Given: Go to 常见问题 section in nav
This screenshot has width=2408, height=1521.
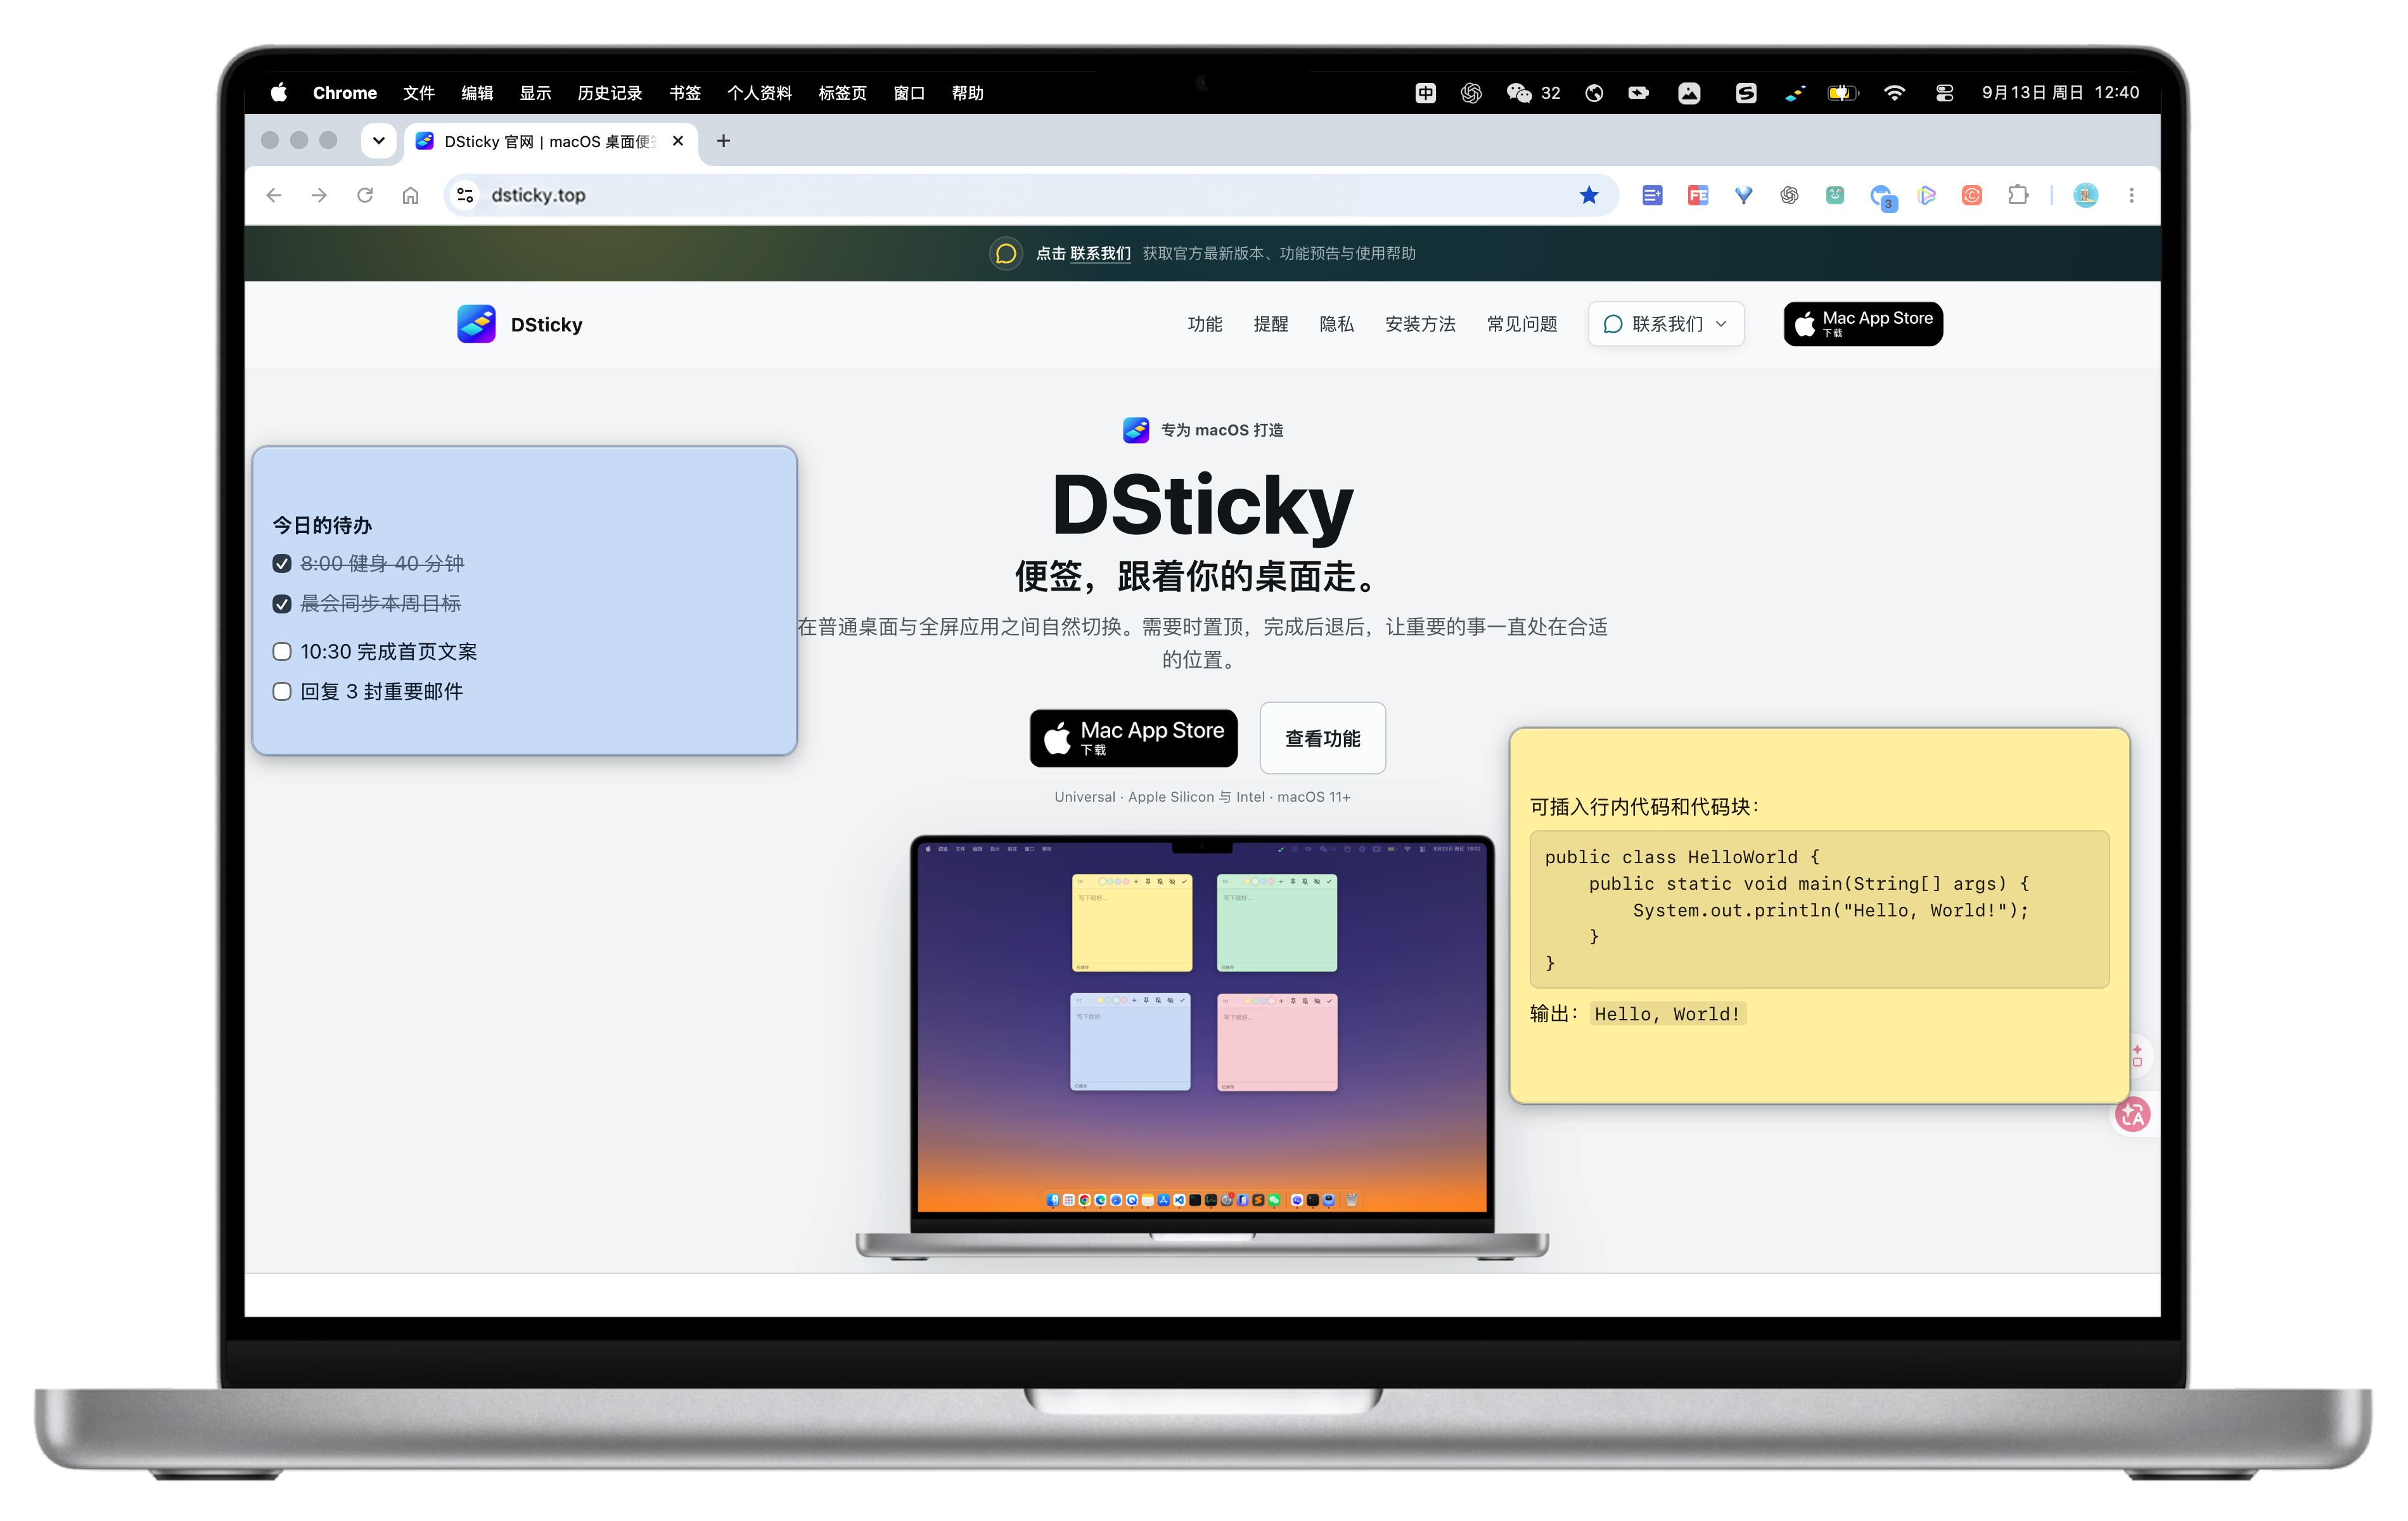Looking at the screenshot, I should tap(1522, 324).
